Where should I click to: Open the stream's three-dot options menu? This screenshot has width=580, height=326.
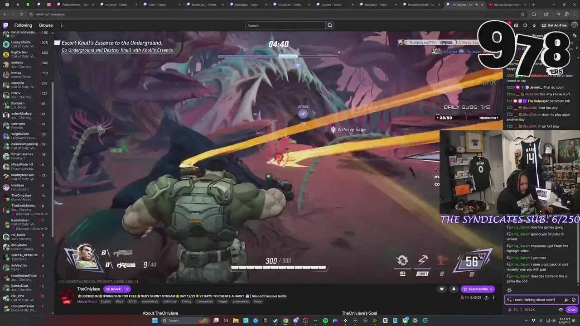pos(494,297)
